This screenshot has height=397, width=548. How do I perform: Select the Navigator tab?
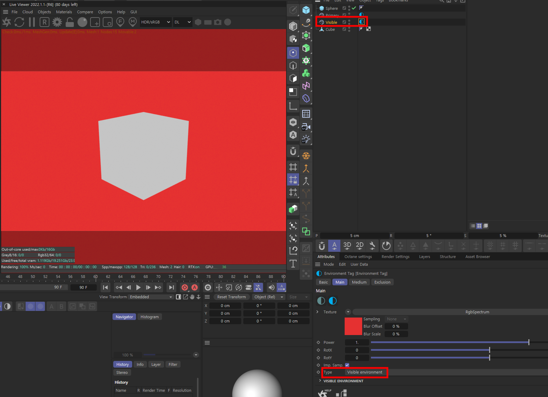(x=124, y=317)
